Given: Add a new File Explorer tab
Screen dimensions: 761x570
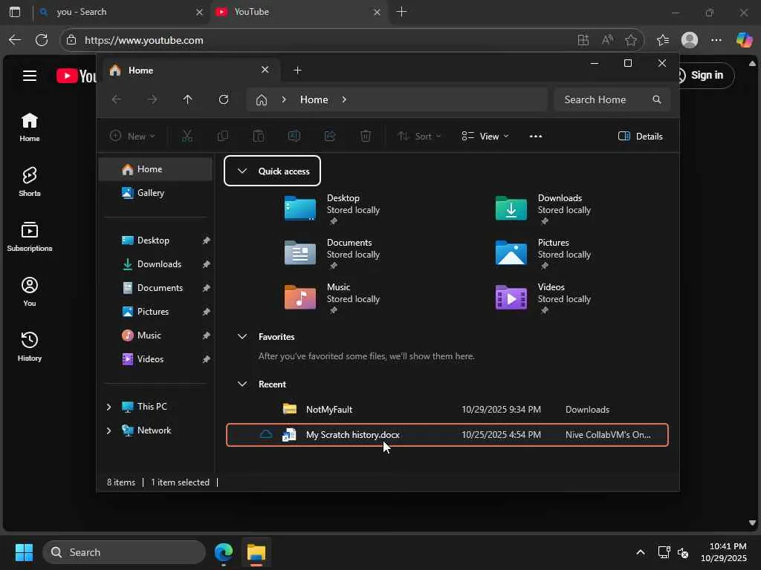Looking at the screenshot, I should (x=297, y=71).
